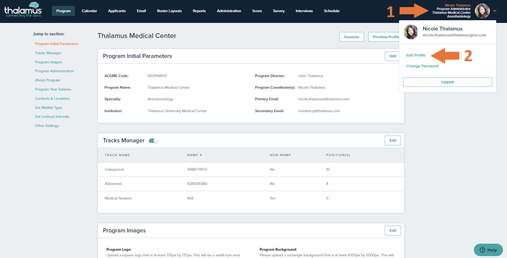Click the dropdown panel avatar photo

point(411,32)
